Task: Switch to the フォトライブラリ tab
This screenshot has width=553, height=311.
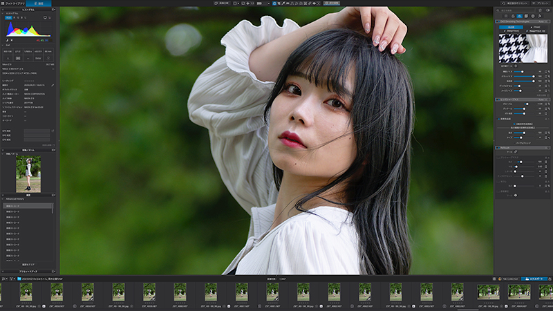Action: pos(13,3)
